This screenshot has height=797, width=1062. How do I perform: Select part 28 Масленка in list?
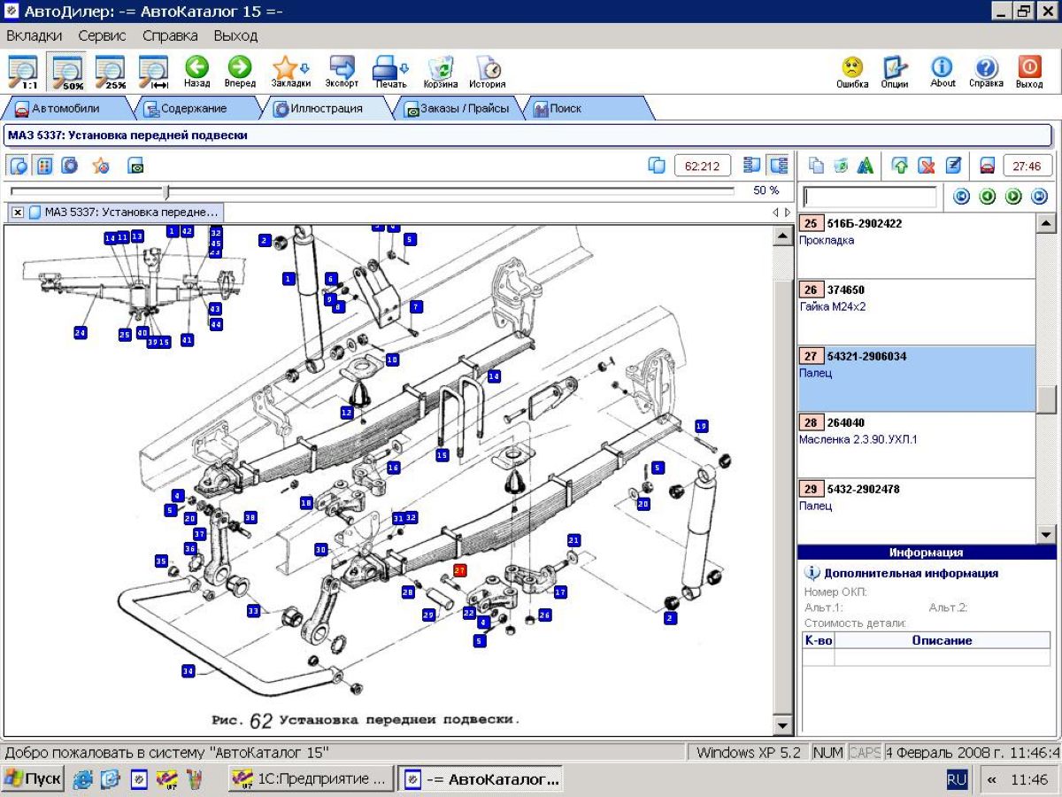click(916, 445)
